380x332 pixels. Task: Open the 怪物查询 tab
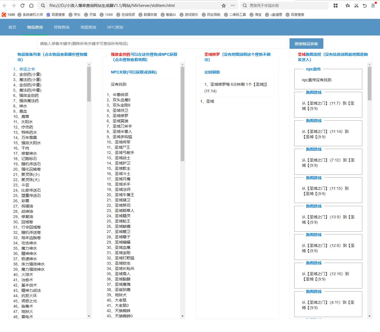(62, 27)
